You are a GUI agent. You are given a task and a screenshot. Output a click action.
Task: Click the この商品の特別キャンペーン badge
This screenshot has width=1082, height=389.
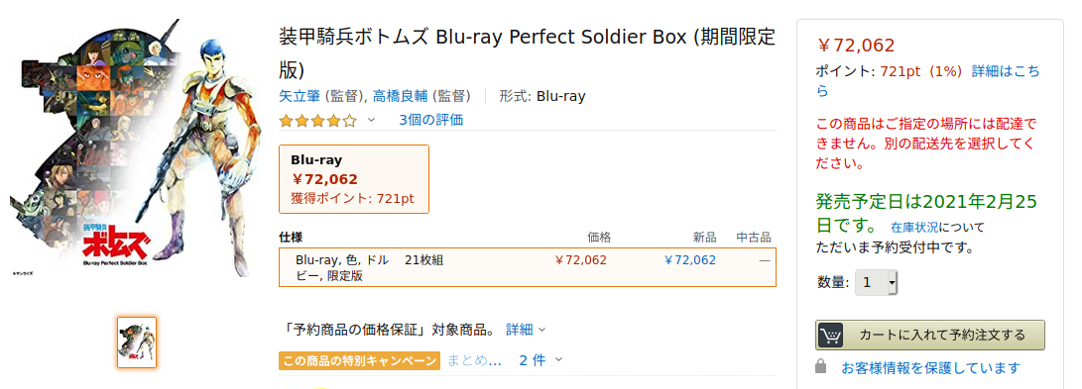(x=360, y=360)
